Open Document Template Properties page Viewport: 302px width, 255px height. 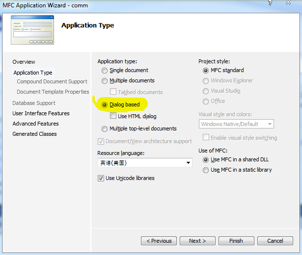pyautogui.click(x=53, y=92)
